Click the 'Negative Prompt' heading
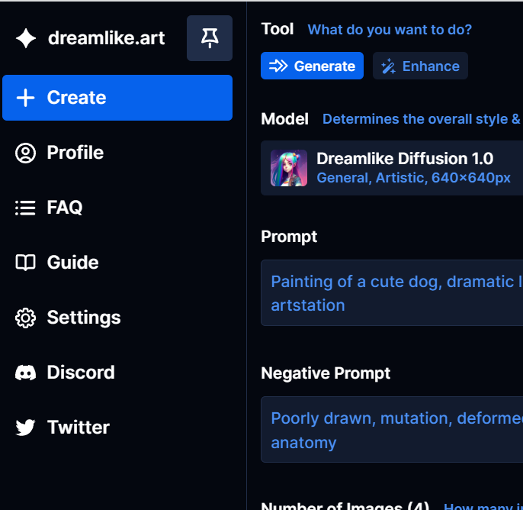The height and width of the screenshot is (510, 523). pyautogui.click(x=326, y=373)
